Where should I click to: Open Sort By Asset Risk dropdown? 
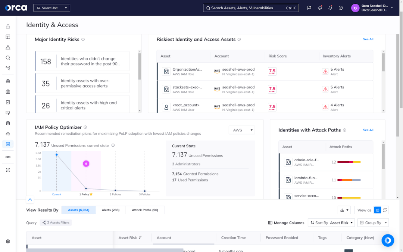(331, 223)
